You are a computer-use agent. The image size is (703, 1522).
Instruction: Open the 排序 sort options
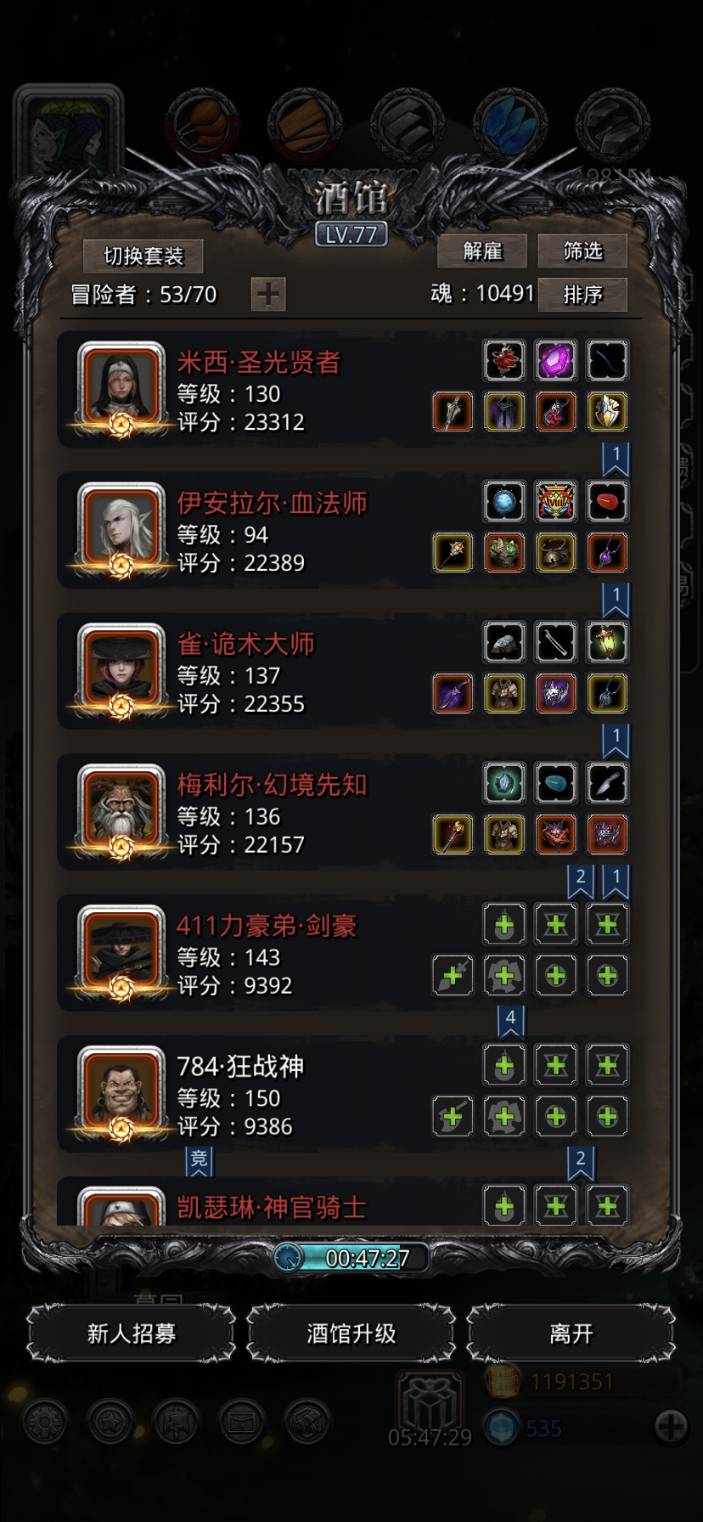click(582, 294)
